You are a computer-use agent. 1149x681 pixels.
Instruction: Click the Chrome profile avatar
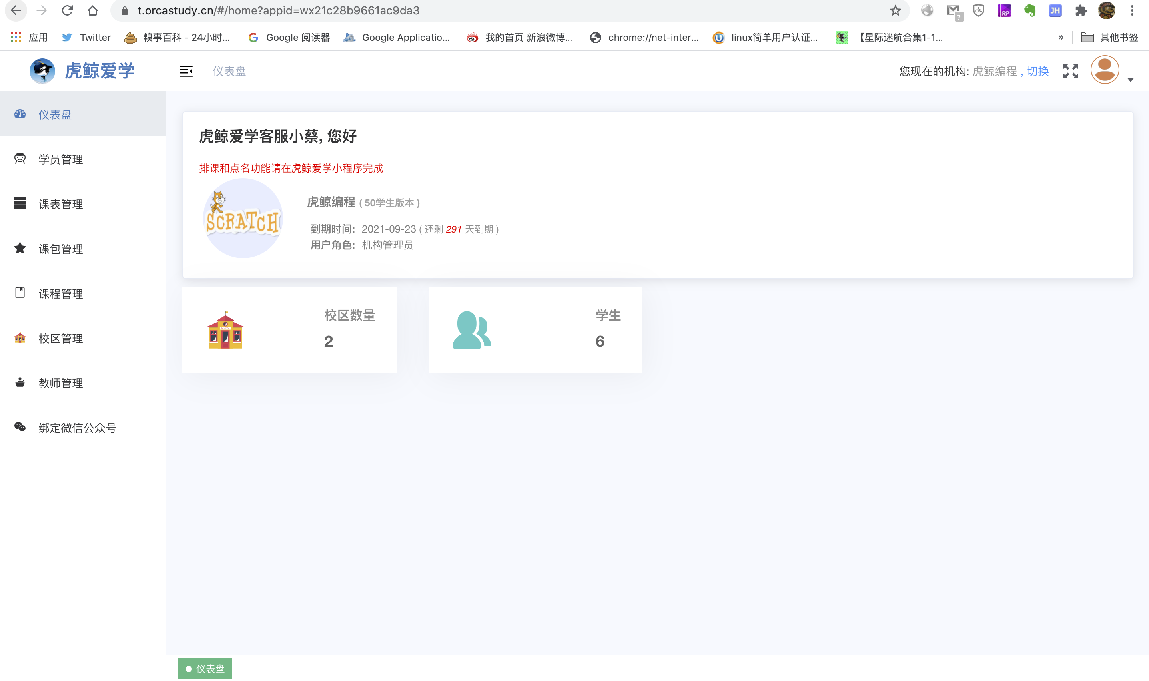[1106, 10]
